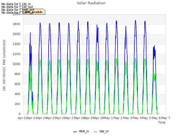Select the Solar Radiation chart title

[x=91, y=3]
